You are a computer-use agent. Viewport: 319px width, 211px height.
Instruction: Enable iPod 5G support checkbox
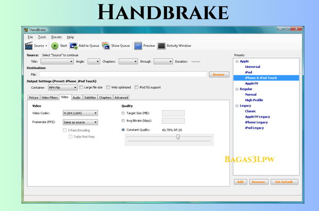coord(136,87)
